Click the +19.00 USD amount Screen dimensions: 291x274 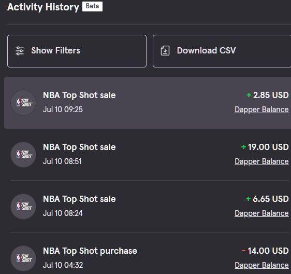[x=265, y=147]
